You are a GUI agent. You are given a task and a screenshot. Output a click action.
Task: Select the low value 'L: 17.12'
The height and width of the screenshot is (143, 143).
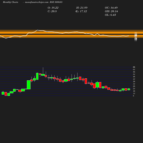tap(81, 11)
